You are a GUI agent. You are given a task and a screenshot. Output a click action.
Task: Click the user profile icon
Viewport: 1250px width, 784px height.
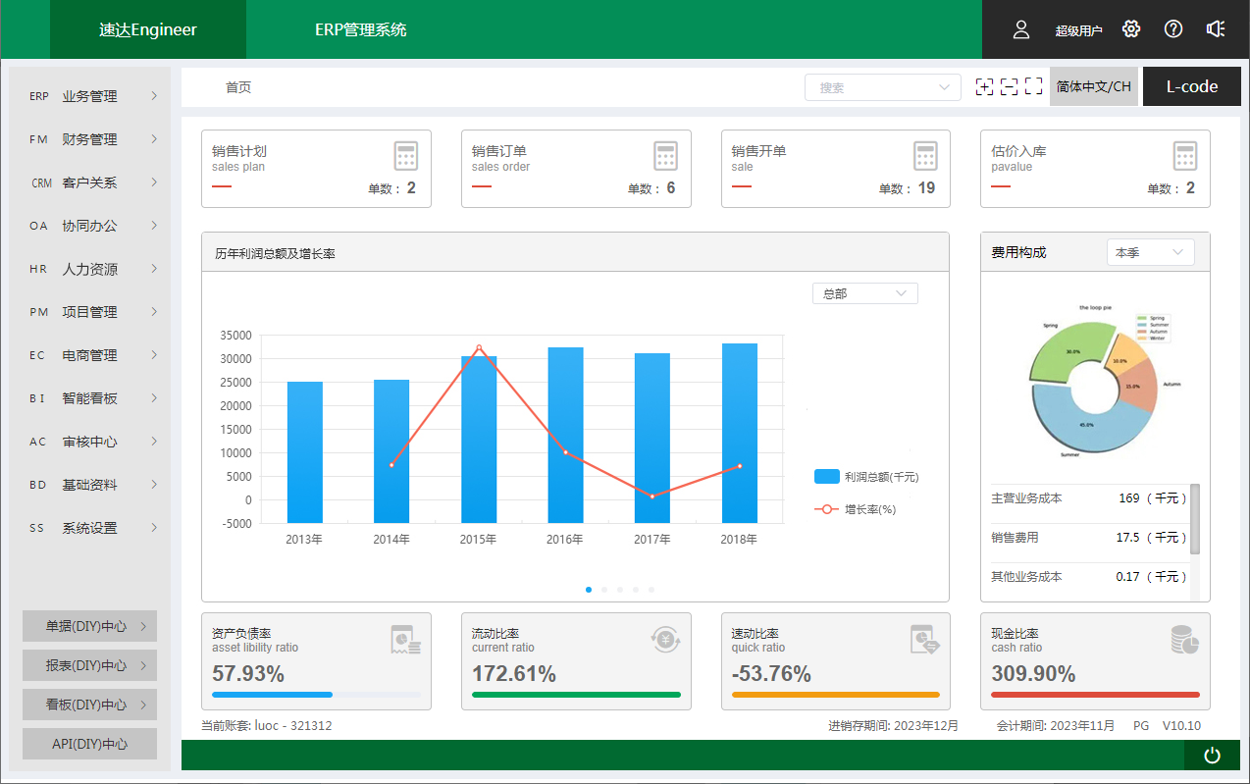tap(1021, 29)
